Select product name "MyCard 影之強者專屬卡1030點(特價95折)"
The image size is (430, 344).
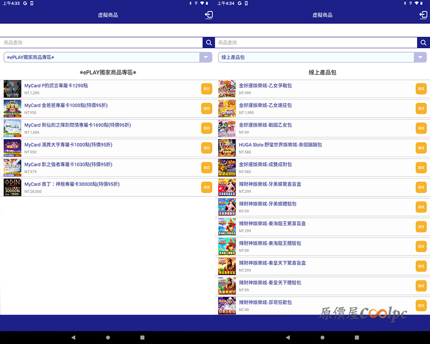coord(68,164)
